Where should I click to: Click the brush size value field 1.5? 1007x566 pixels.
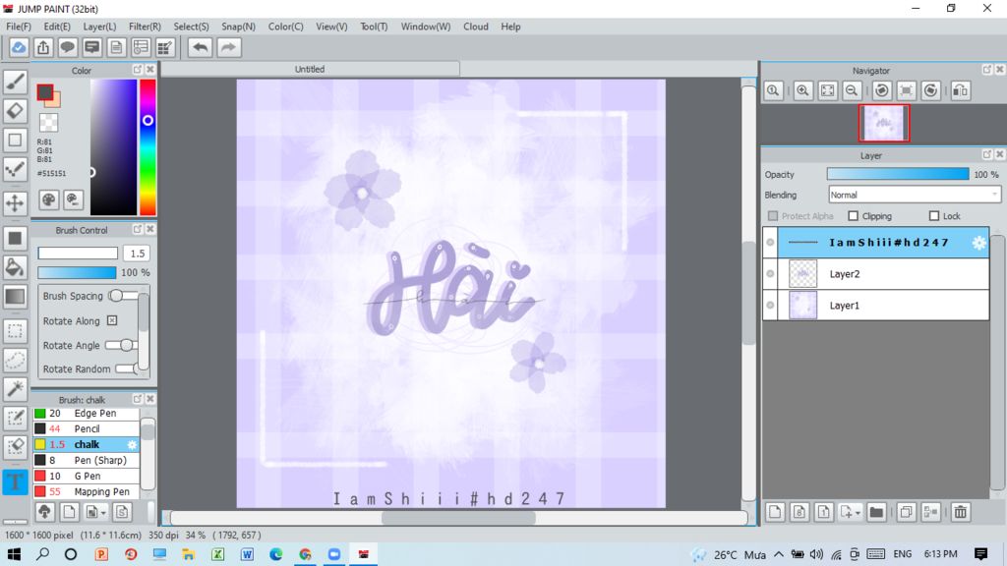pos(137,254)
